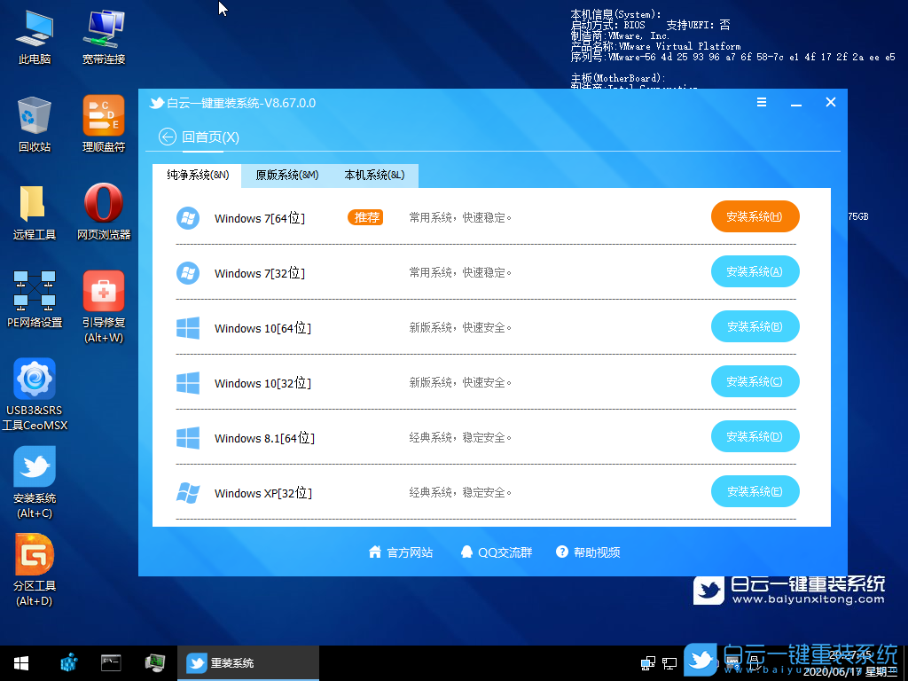This screenshot has height=681, width=908.
Task: Open PE网络设置 network settings tool
Action: click(x=34, y=291)
